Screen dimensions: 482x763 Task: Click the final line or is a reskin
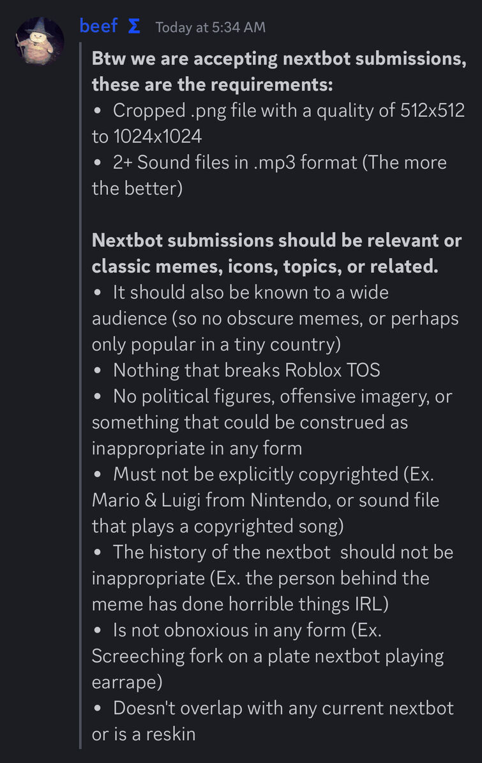pos(144,734)
